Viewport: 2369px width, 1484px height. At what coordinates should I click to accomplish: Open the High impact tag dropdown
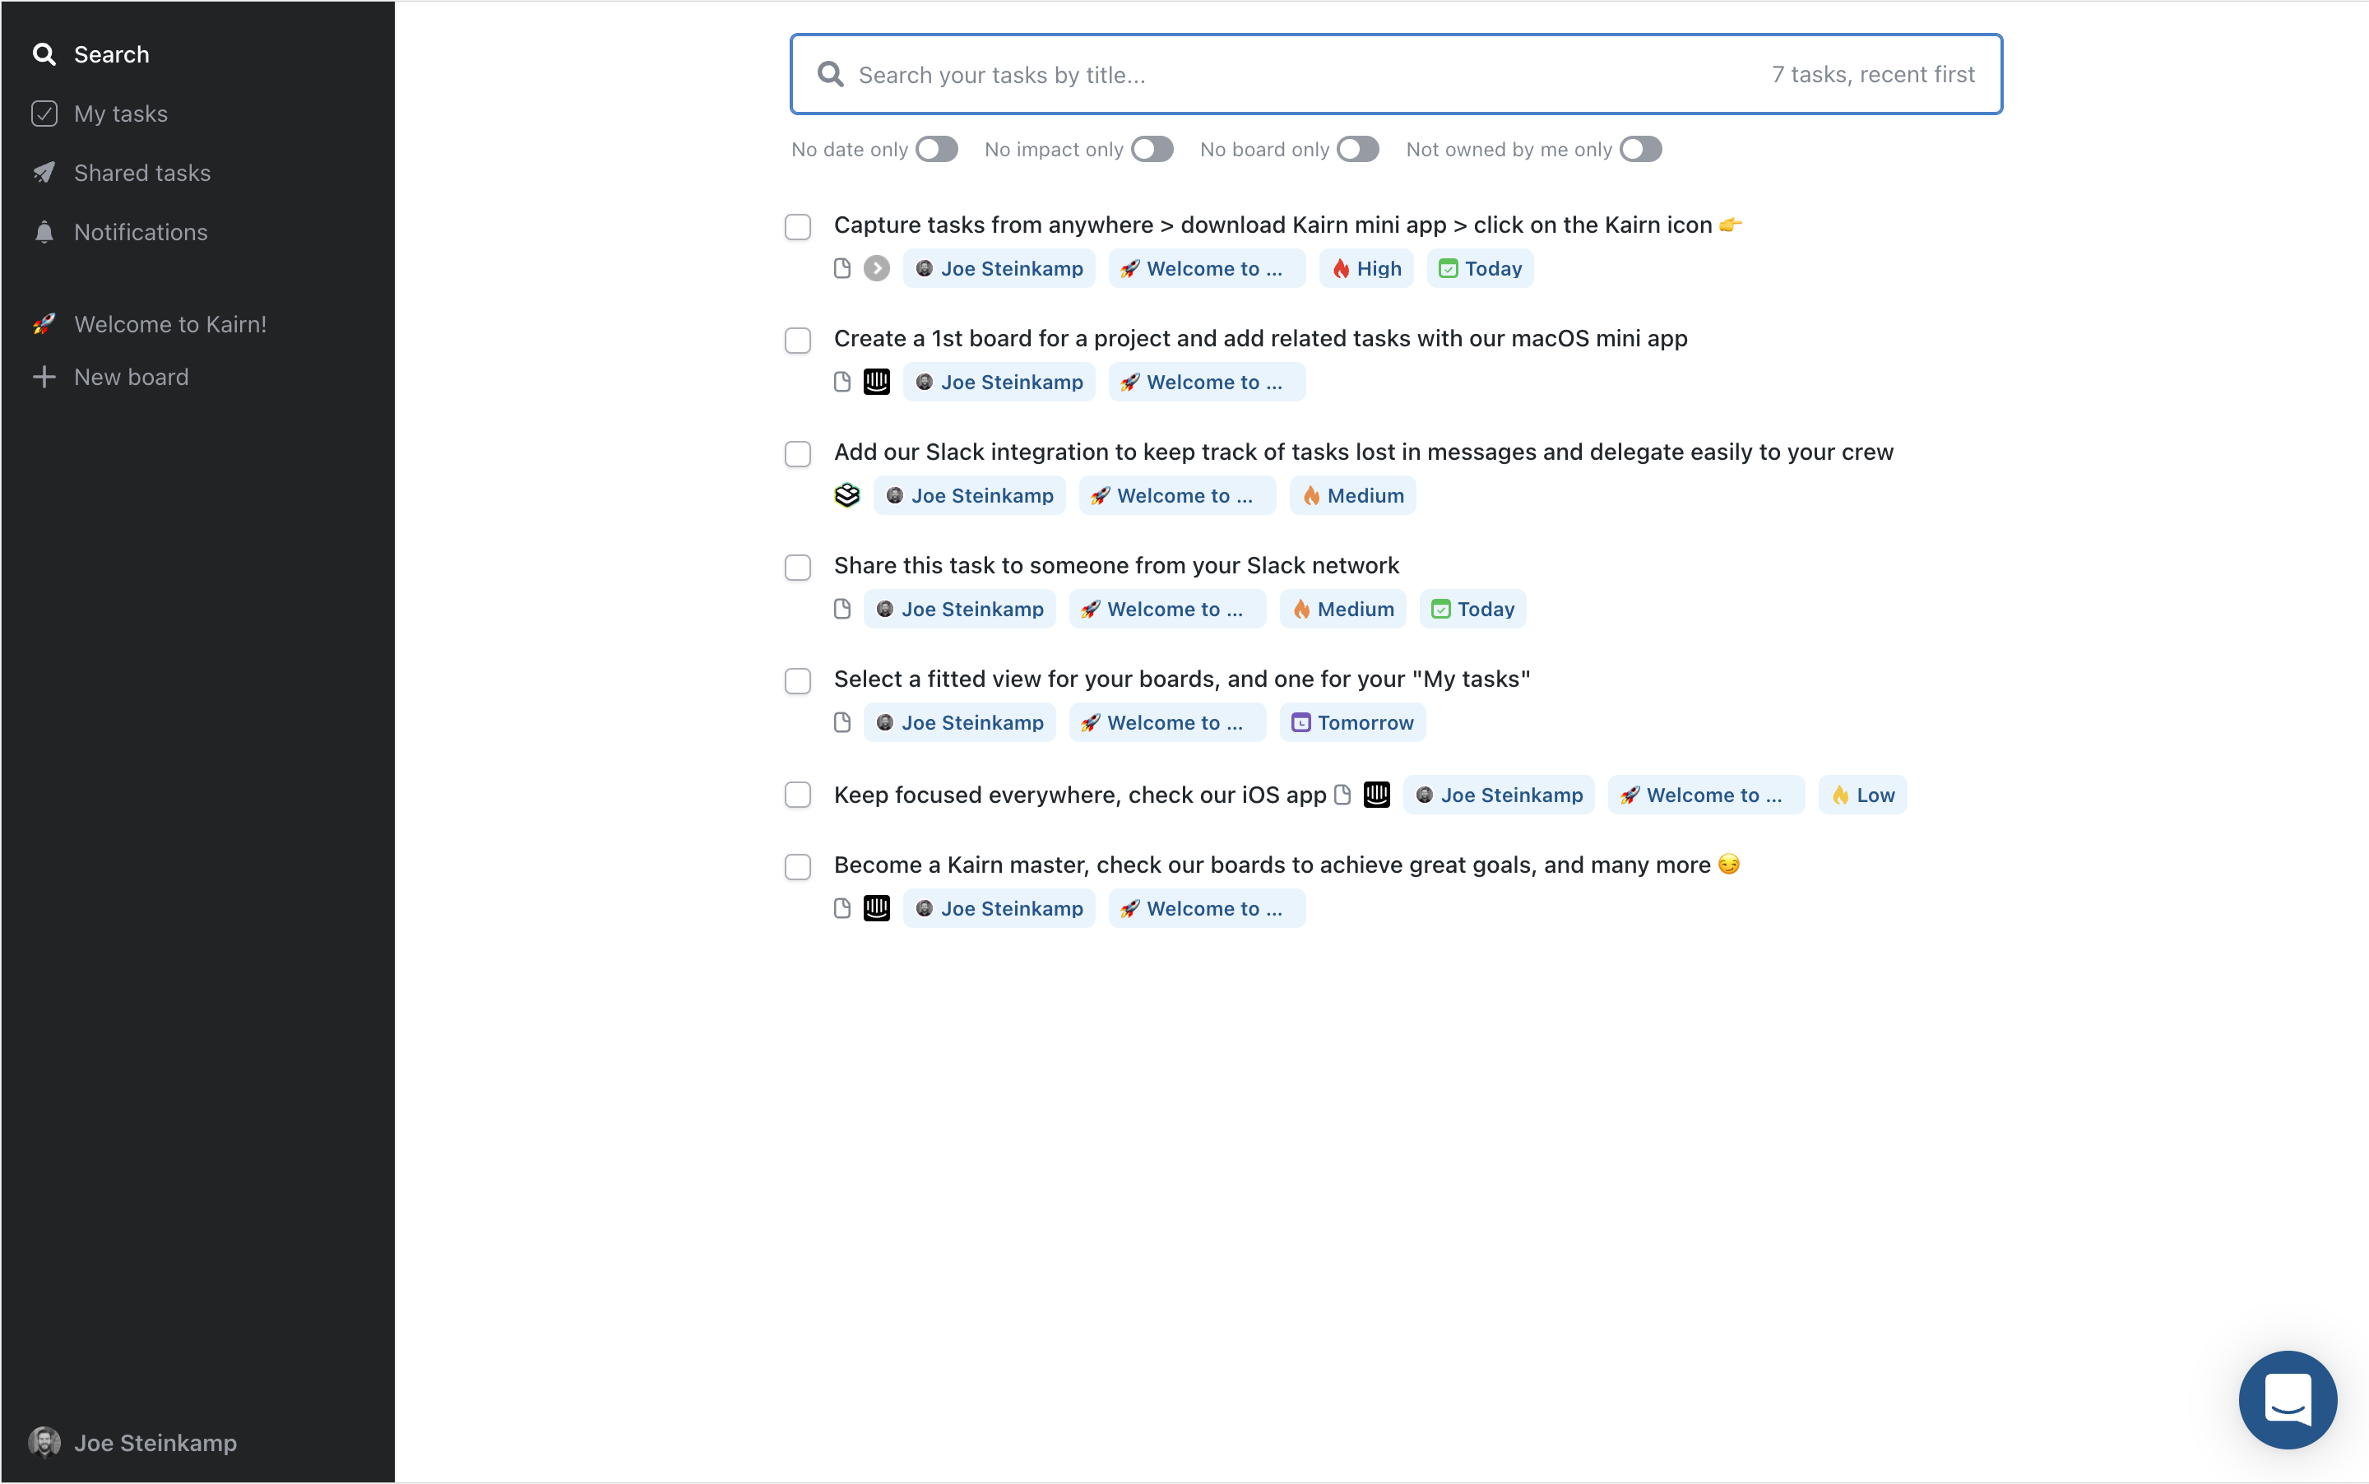[1366, 268]
